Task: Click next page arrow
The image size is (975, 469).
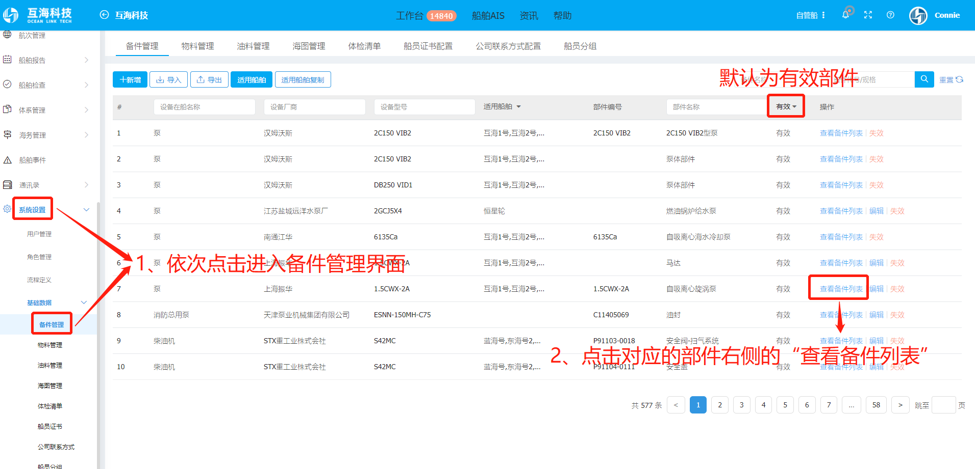Action: point(901,405)
